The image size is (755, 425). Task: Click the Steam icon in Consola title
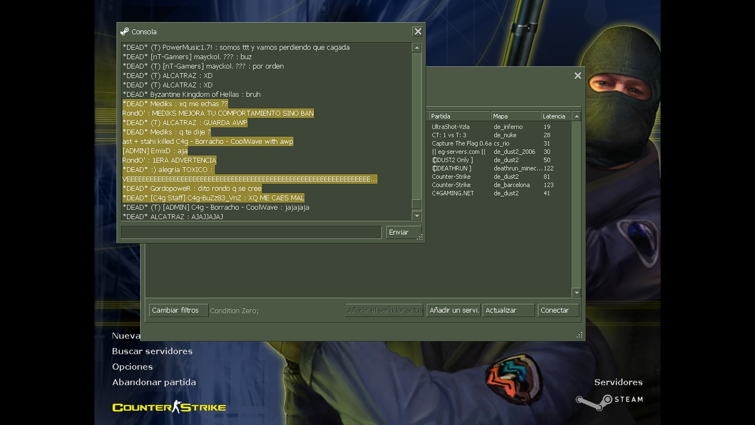(x=125, y=31)
